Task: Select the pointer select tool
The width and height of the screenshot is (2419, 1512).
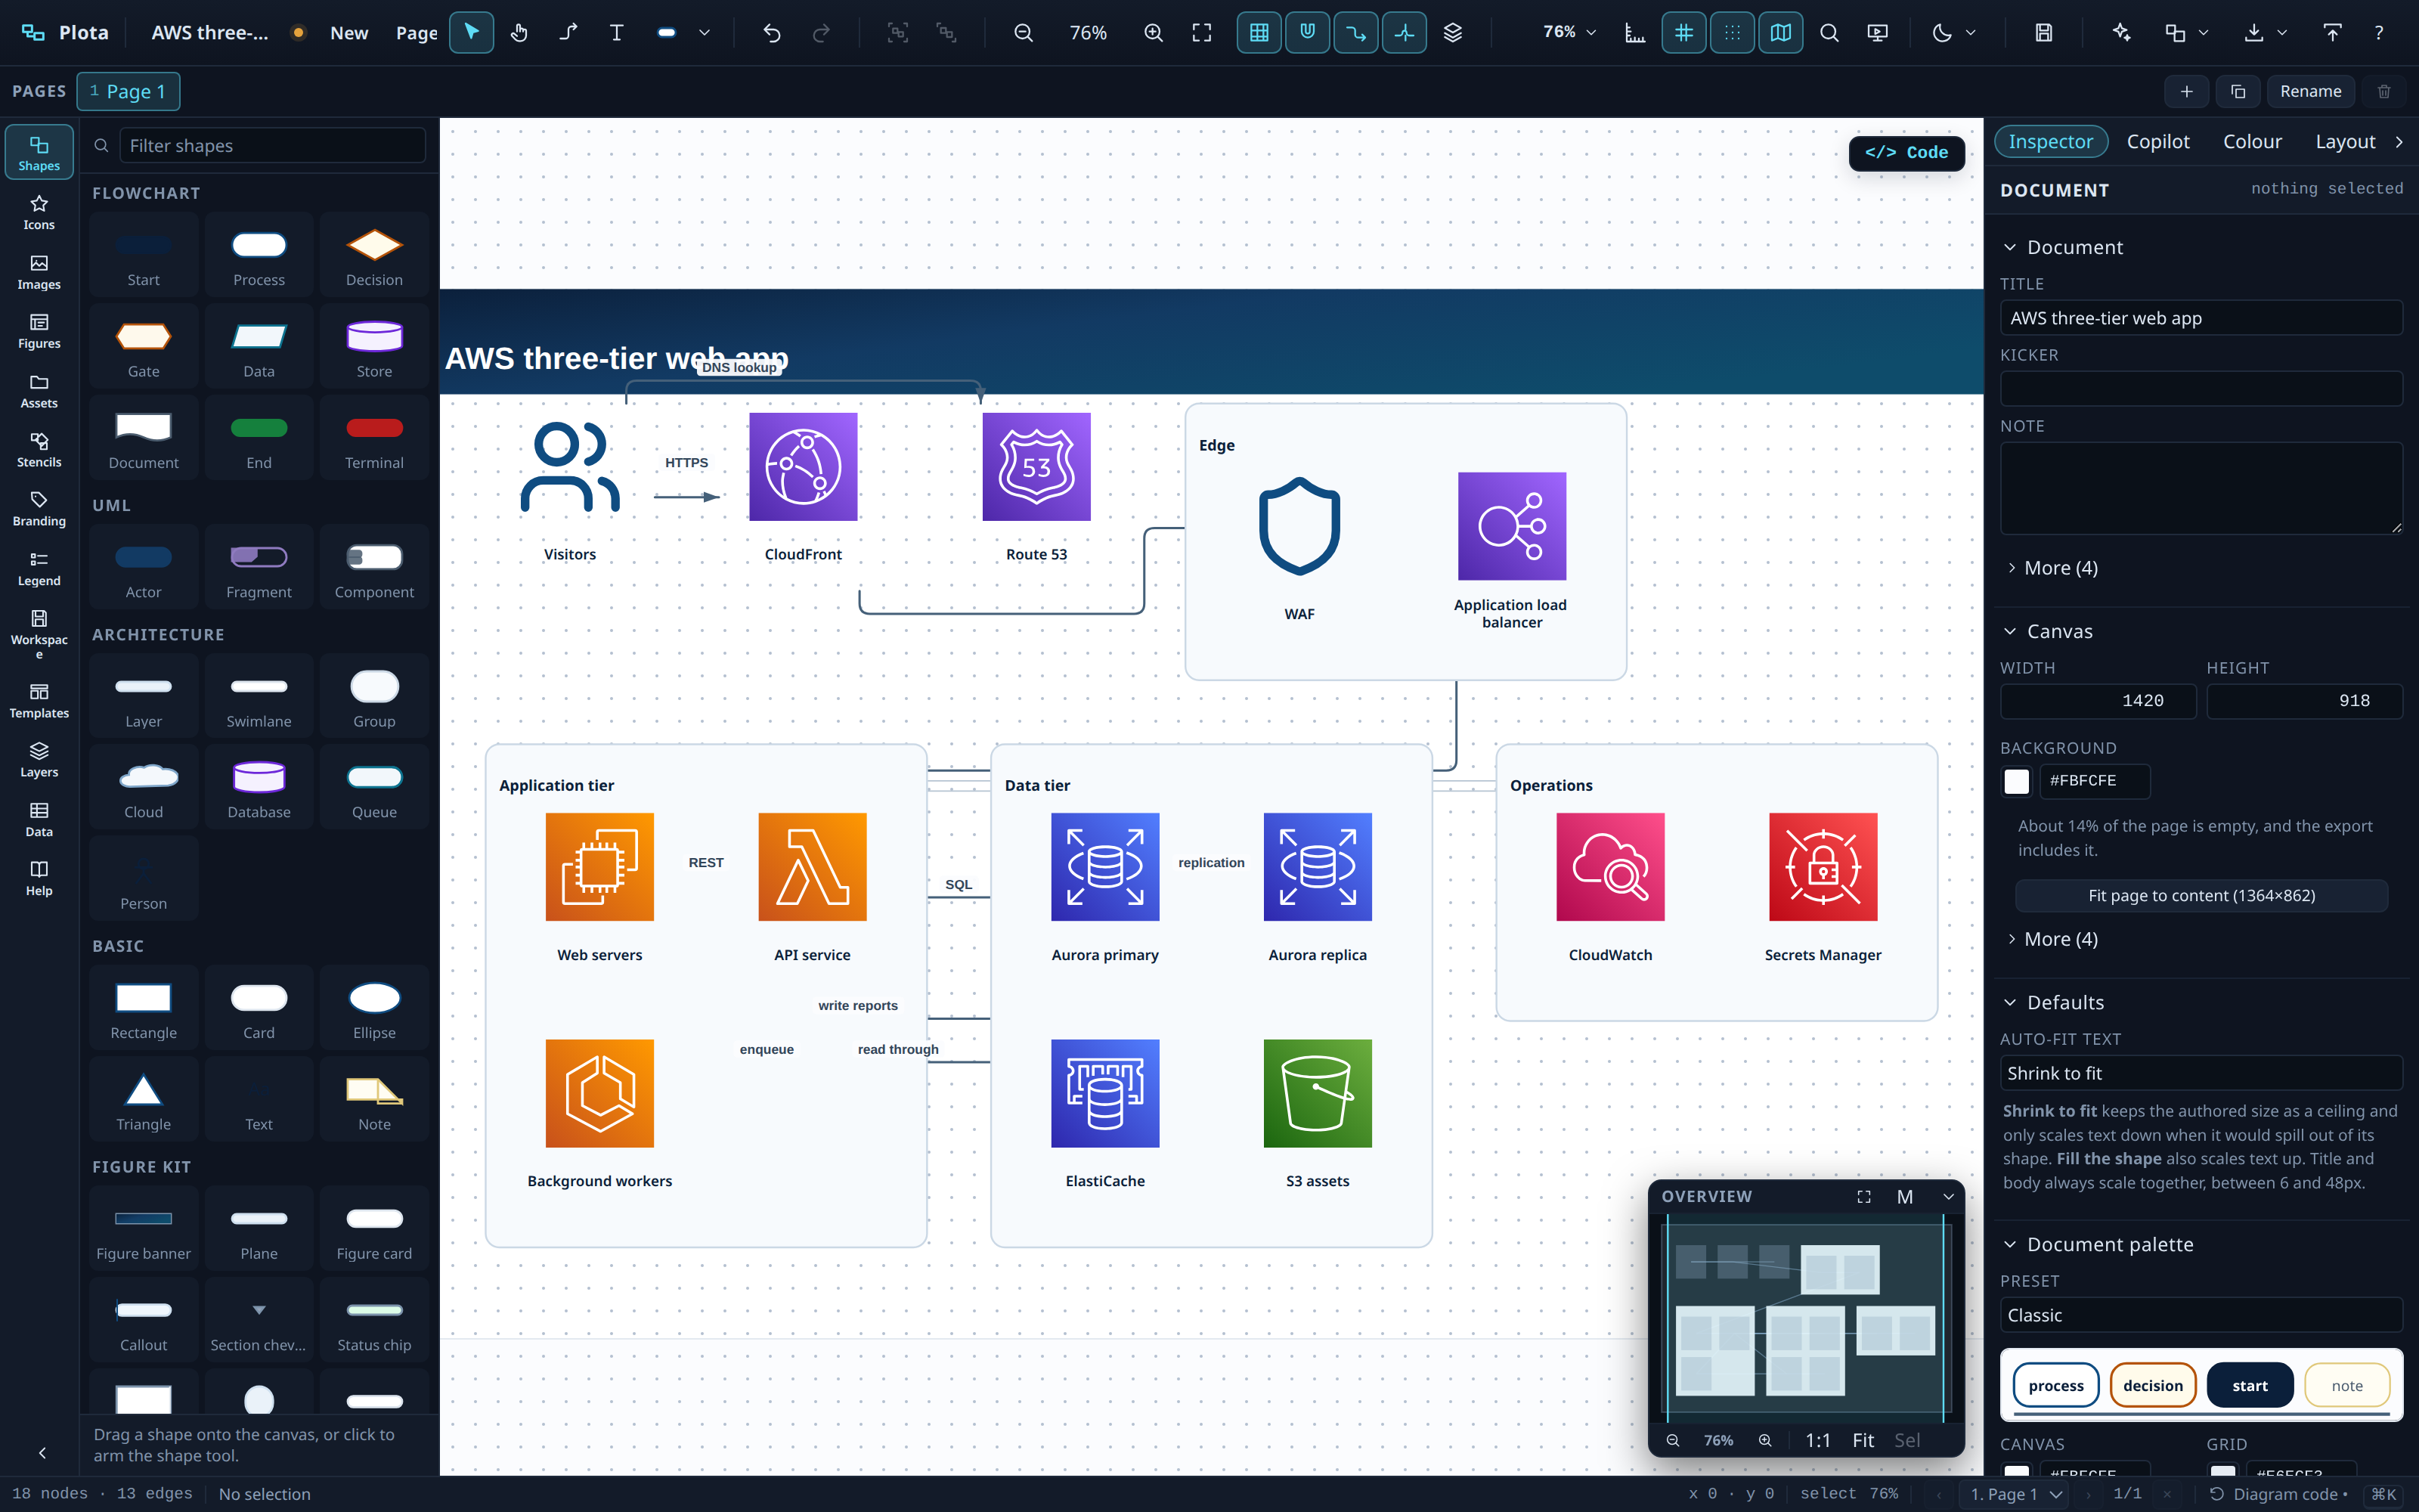Action: 471,33
